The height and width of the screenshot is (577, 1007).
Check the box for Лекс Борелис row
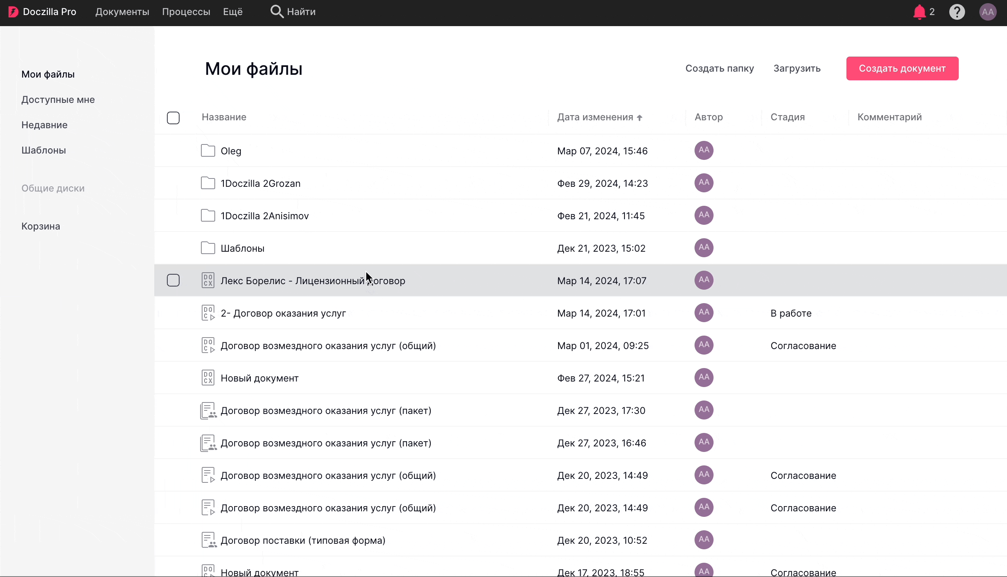coord(173,280)
